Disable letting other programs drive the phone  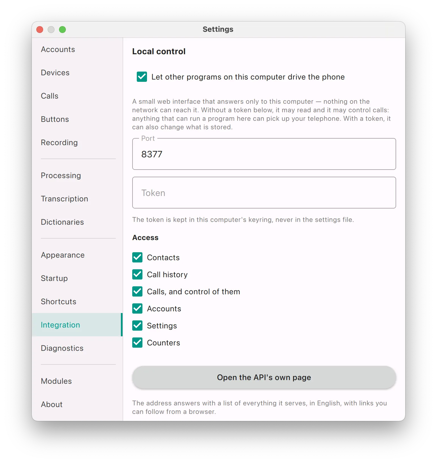point(142,77)
